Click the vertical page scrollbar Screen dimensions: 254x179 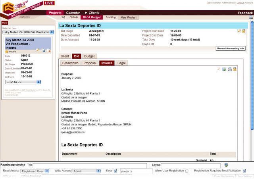pos(252,76)
